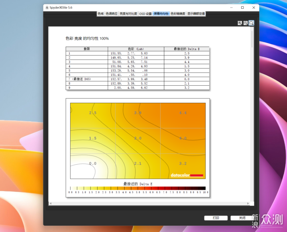Click the Lab value 151.55 in row 1
287x232 pixels.
[116, 53]
